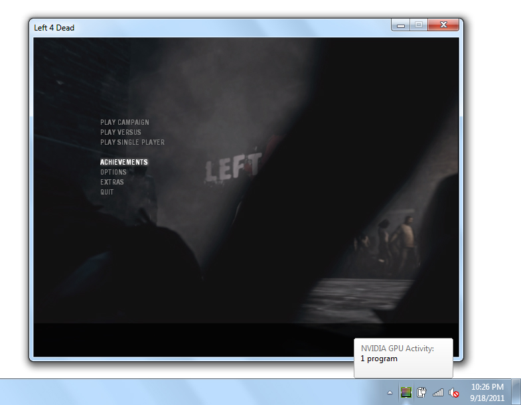Minimize the Left 4 Dead window
The height and width of the screenshot is (405, 521).
pos(401,25)
